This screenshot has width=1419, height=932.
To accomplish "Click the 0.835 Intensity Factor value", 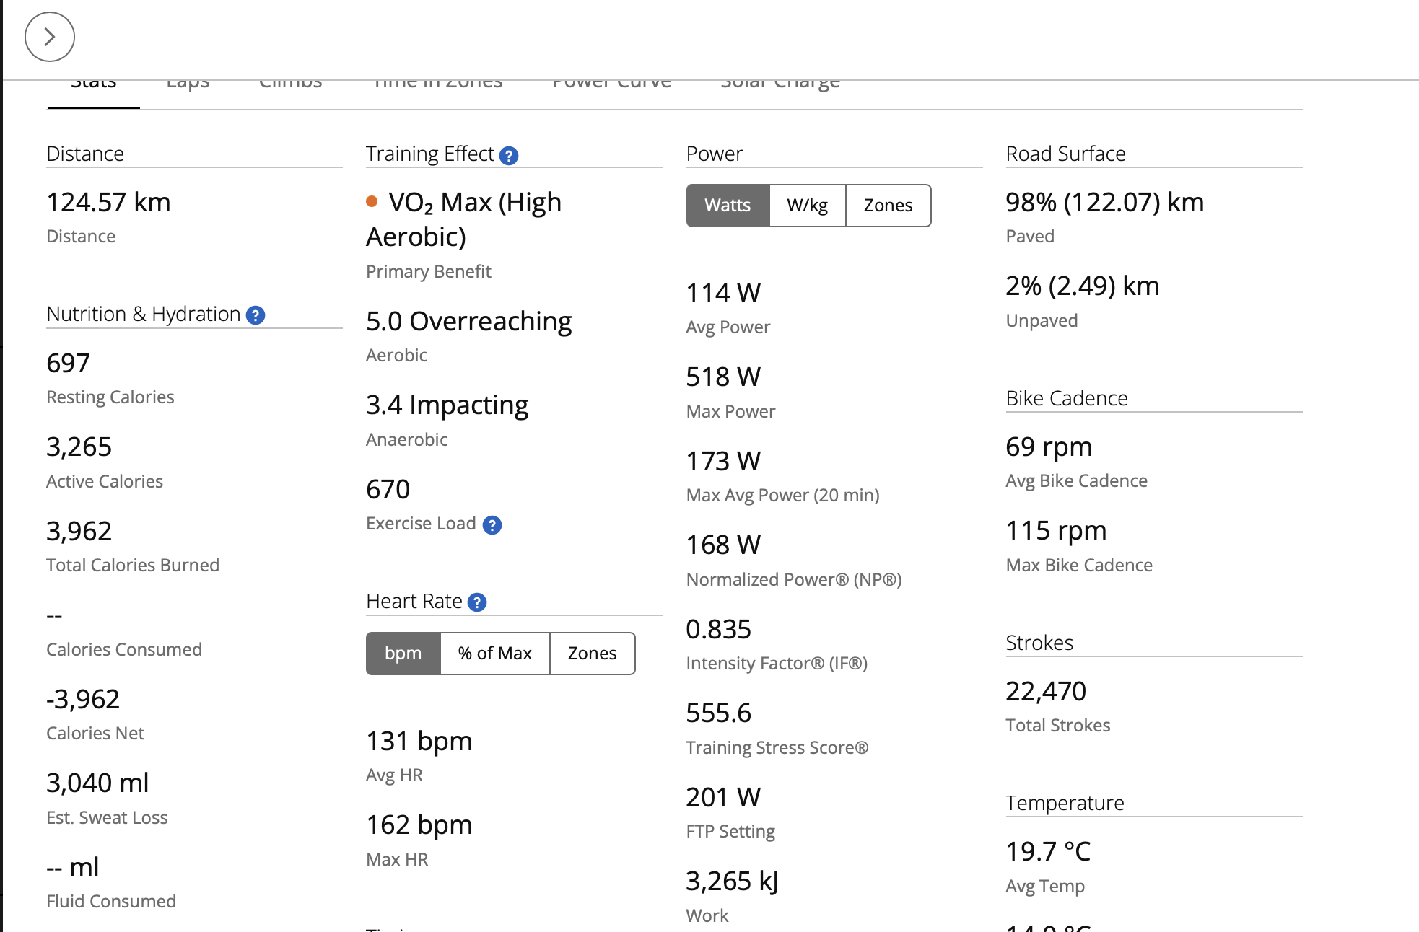I will [x=718, y=630].
